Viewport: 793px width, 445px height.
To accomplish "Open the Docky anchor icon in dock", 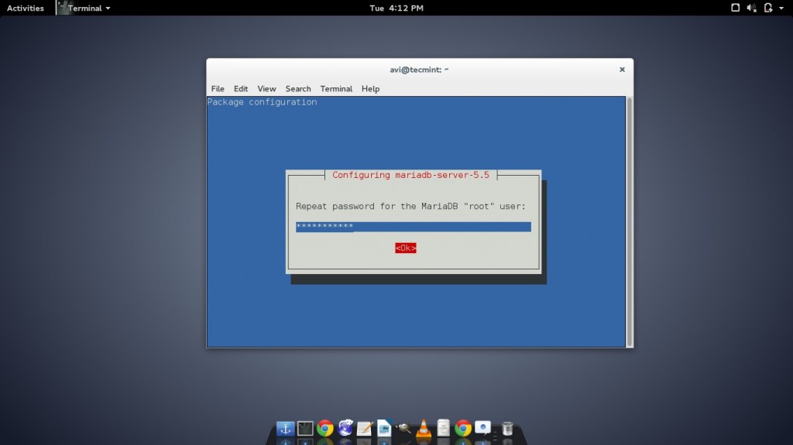I will (285, 428).
